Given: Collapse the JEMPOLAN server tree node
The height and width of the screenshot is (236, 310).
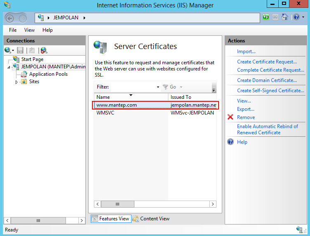Looking at the screenshot, I should 9,68.
